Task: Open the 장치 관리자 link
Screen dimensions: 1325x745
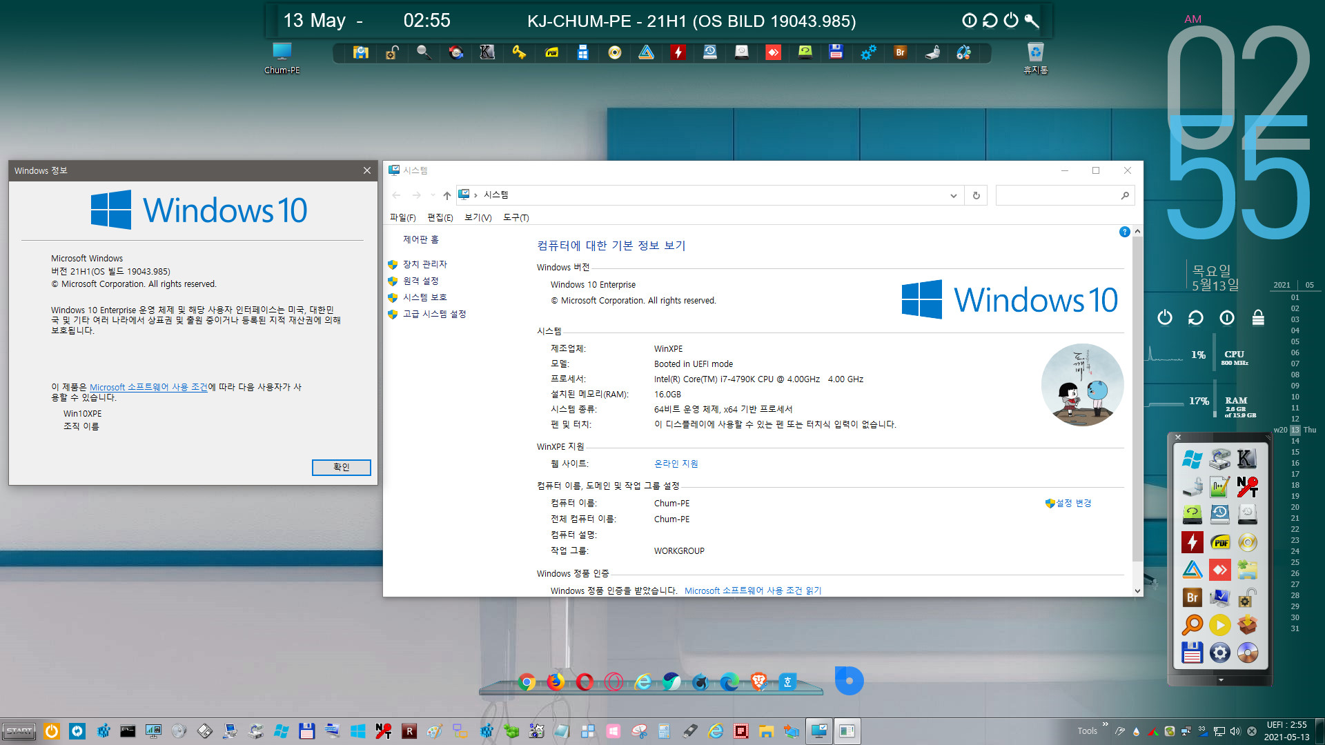Action: (x=424, y=264)
